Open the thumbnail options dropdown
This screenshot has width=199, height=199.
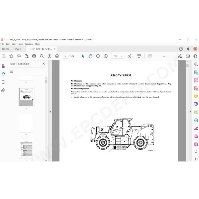click(13, 71)
